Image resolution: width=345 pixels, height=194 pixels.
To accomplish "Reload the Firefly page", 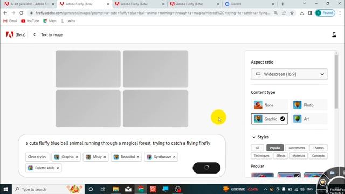I will (22, 13).
